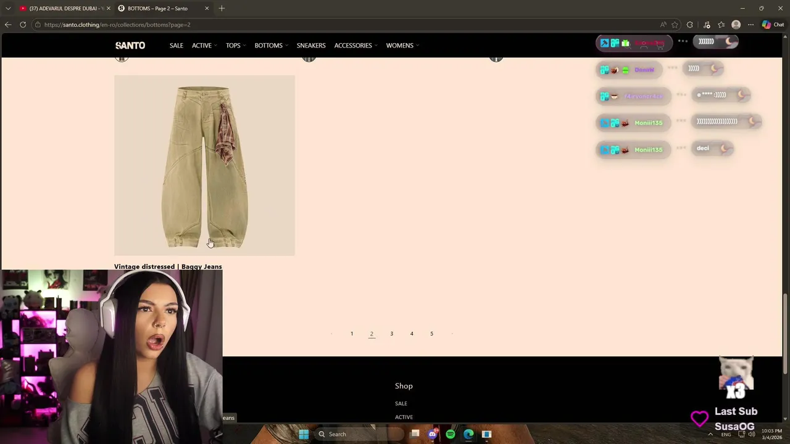Open a new browser tab
Viewport: 790px width, 444px height.
[x=222, y=9]
